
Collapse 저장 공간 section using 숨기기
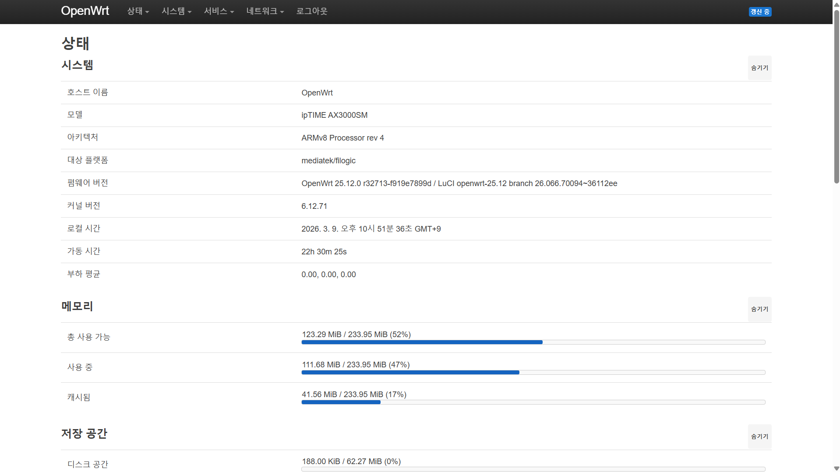click(759, 437)
